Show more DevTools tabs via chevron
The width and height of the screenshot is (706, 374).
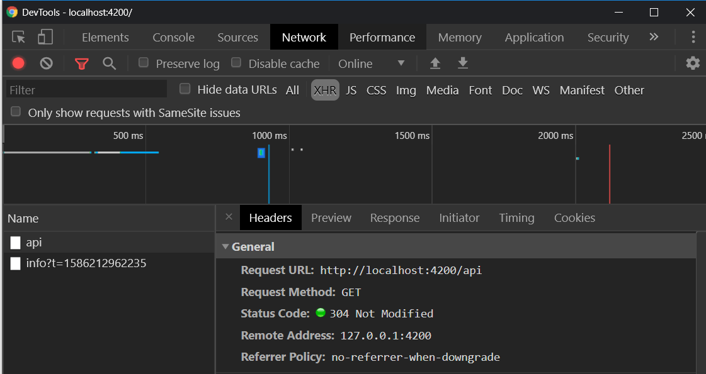tap(654, 37)
